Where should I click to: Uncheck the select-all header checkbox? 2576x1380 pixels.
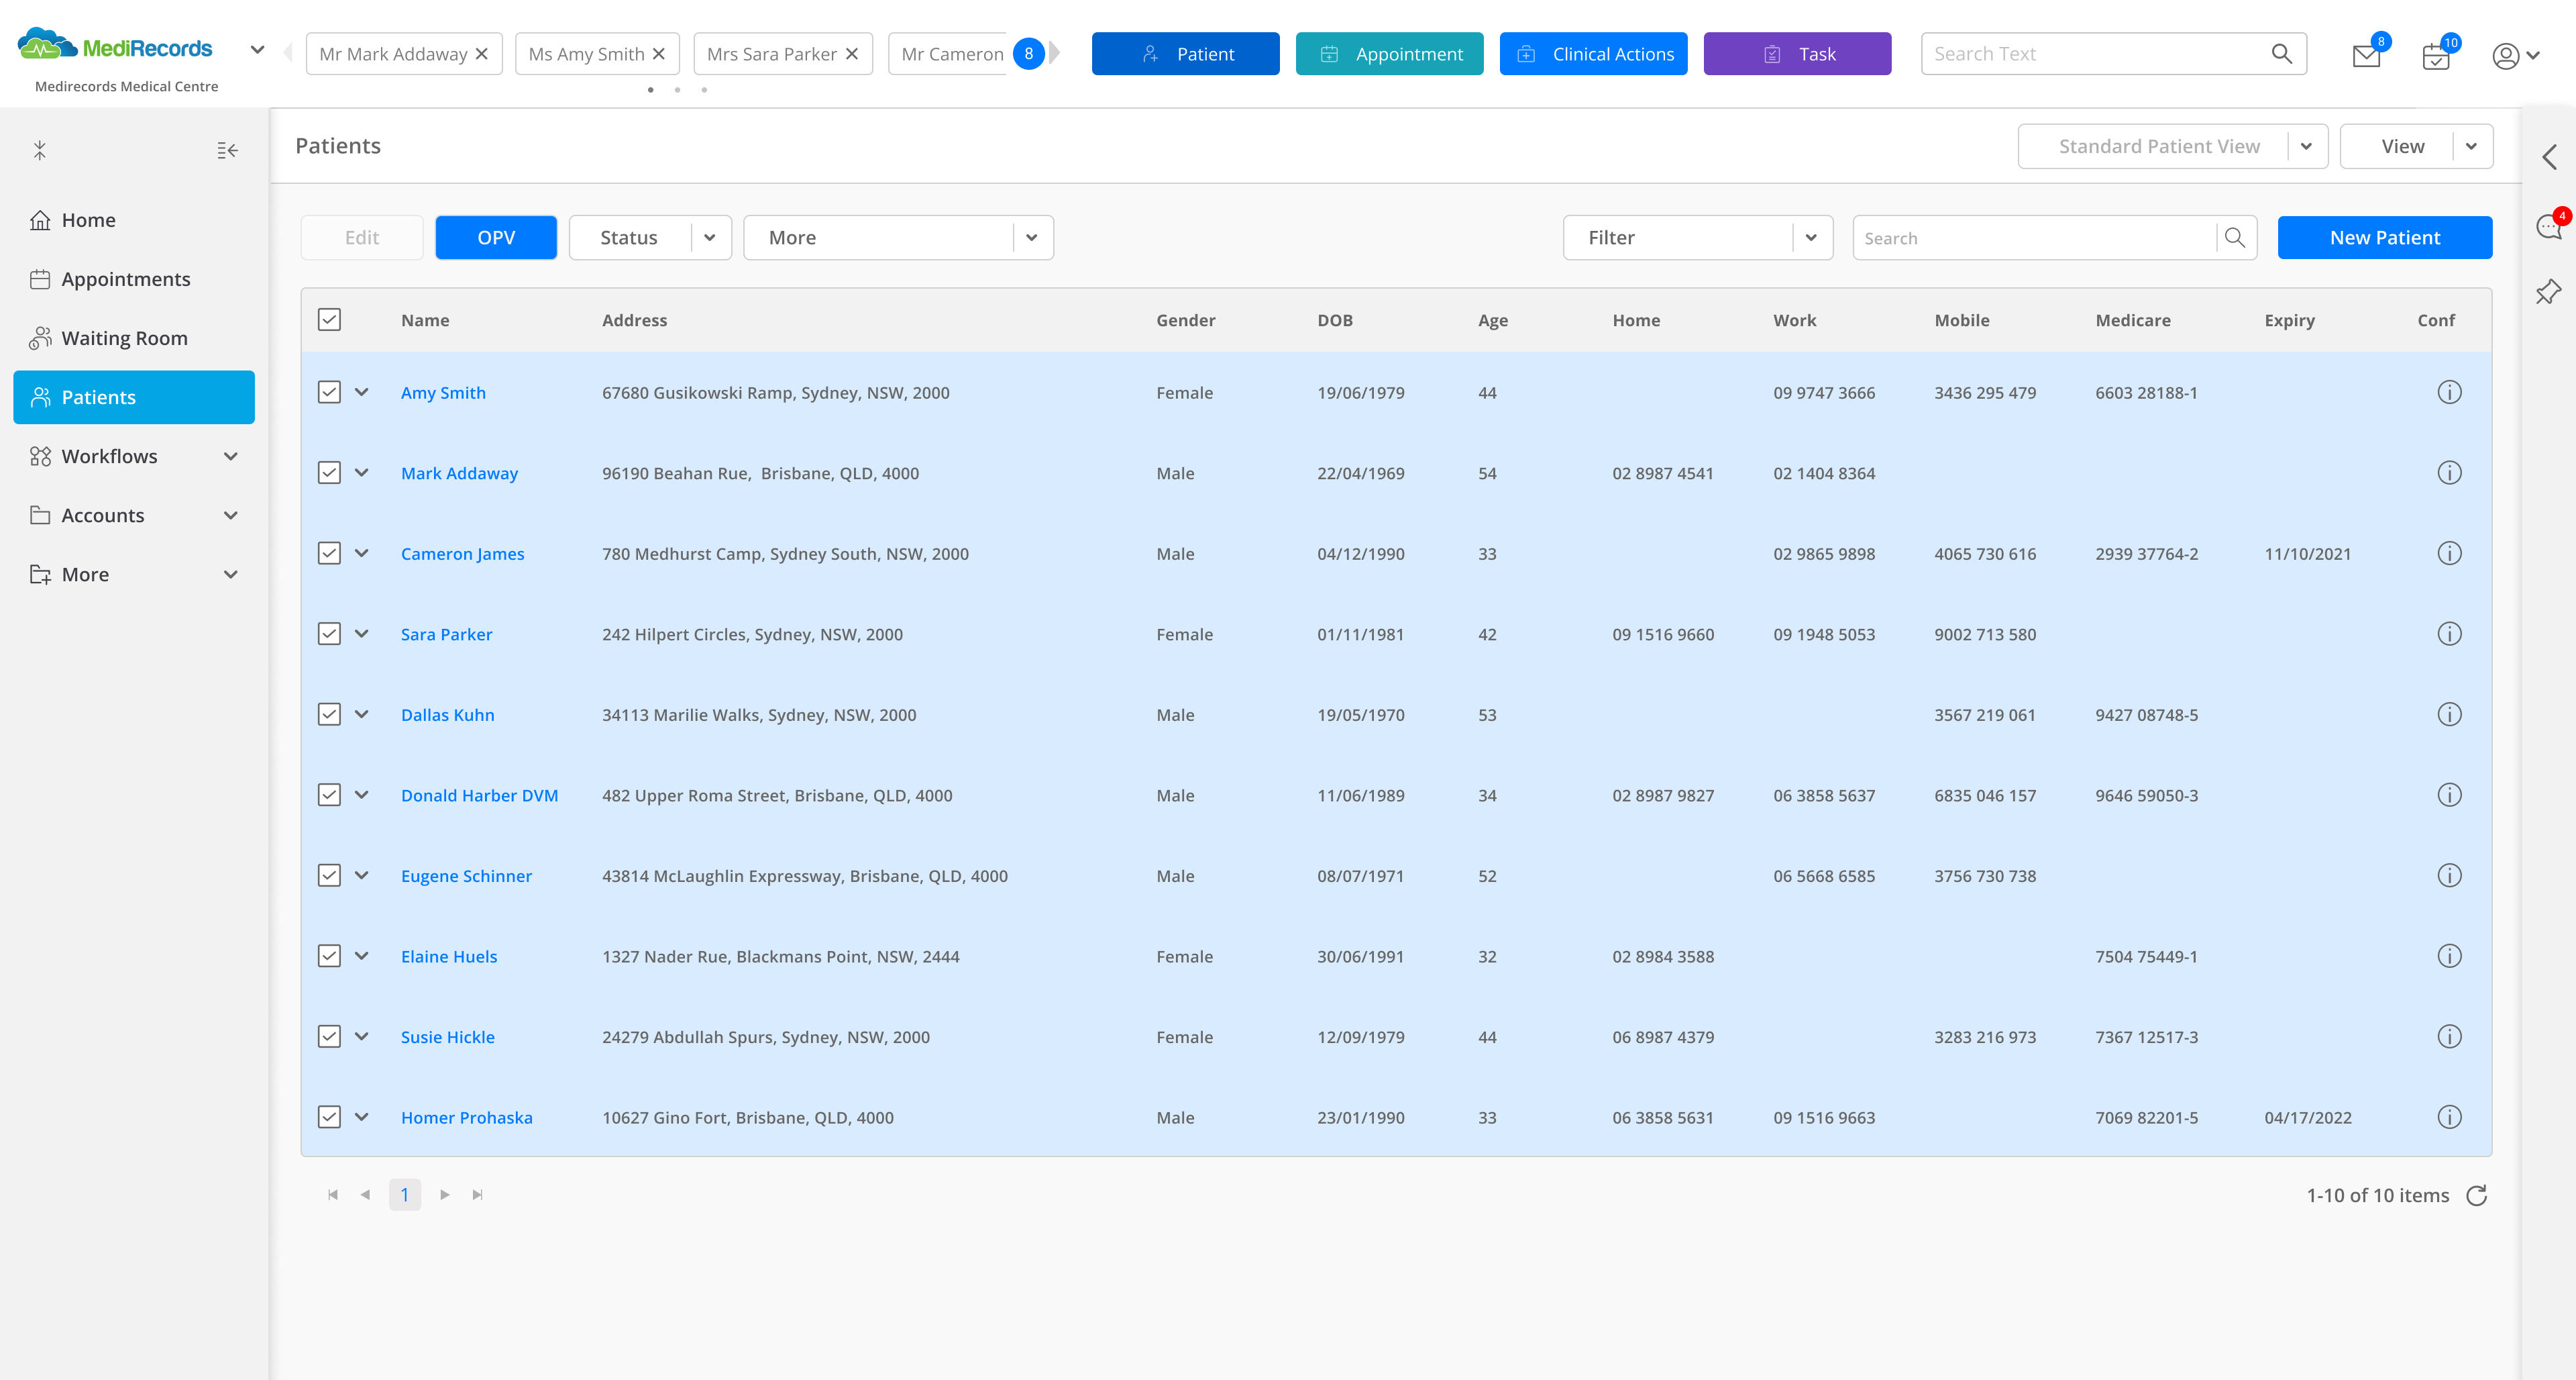tap(329, 319)
